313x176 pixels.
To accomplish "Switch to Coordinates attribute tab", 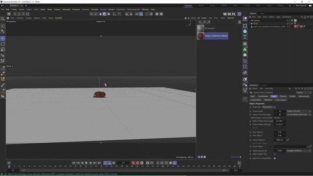I will (x=263, y=96).
